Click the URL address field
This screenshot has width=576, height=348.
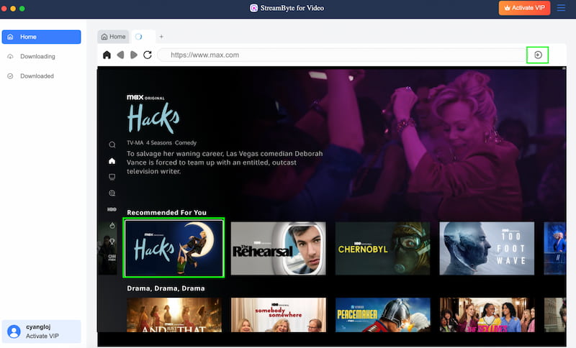coord(341,55)
